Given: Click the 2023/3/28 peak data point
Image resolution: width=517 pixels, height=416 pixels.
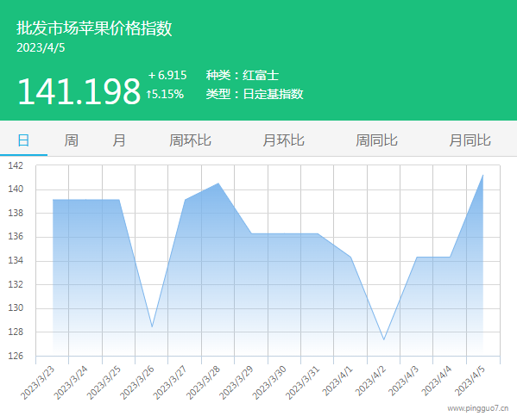Looking at the screenshot, I should point(218,183).
